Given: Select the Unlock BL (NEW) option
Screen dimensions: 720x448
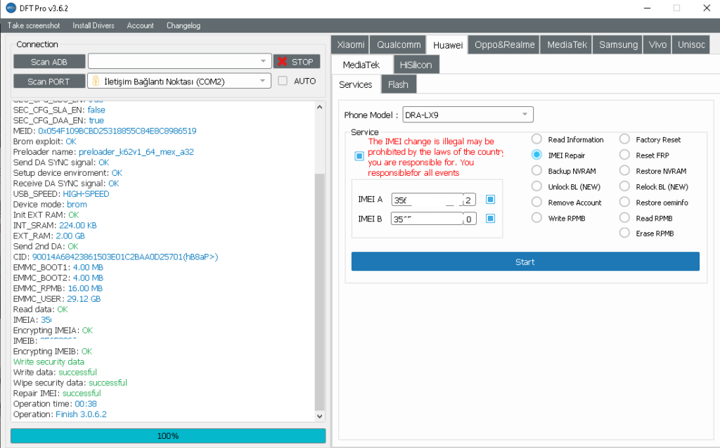Looking at the screenshot, I should (536, 186).
